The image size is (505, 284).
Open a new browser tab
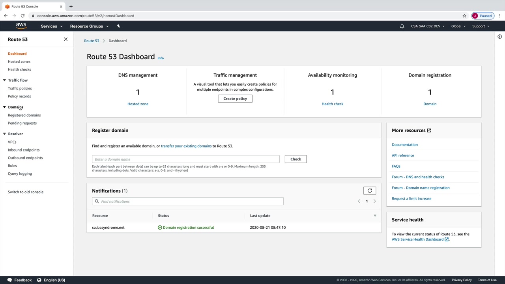point(71,6)
